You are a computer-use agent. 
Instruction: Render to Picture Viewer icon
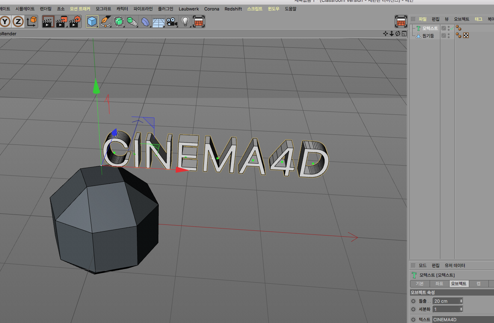tap(61, 21)
